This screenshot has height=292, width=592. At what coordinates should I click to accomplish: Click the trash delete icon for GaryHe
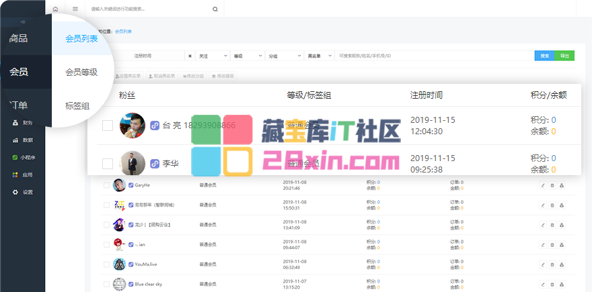pyautogui.click(x=552, y=185)
